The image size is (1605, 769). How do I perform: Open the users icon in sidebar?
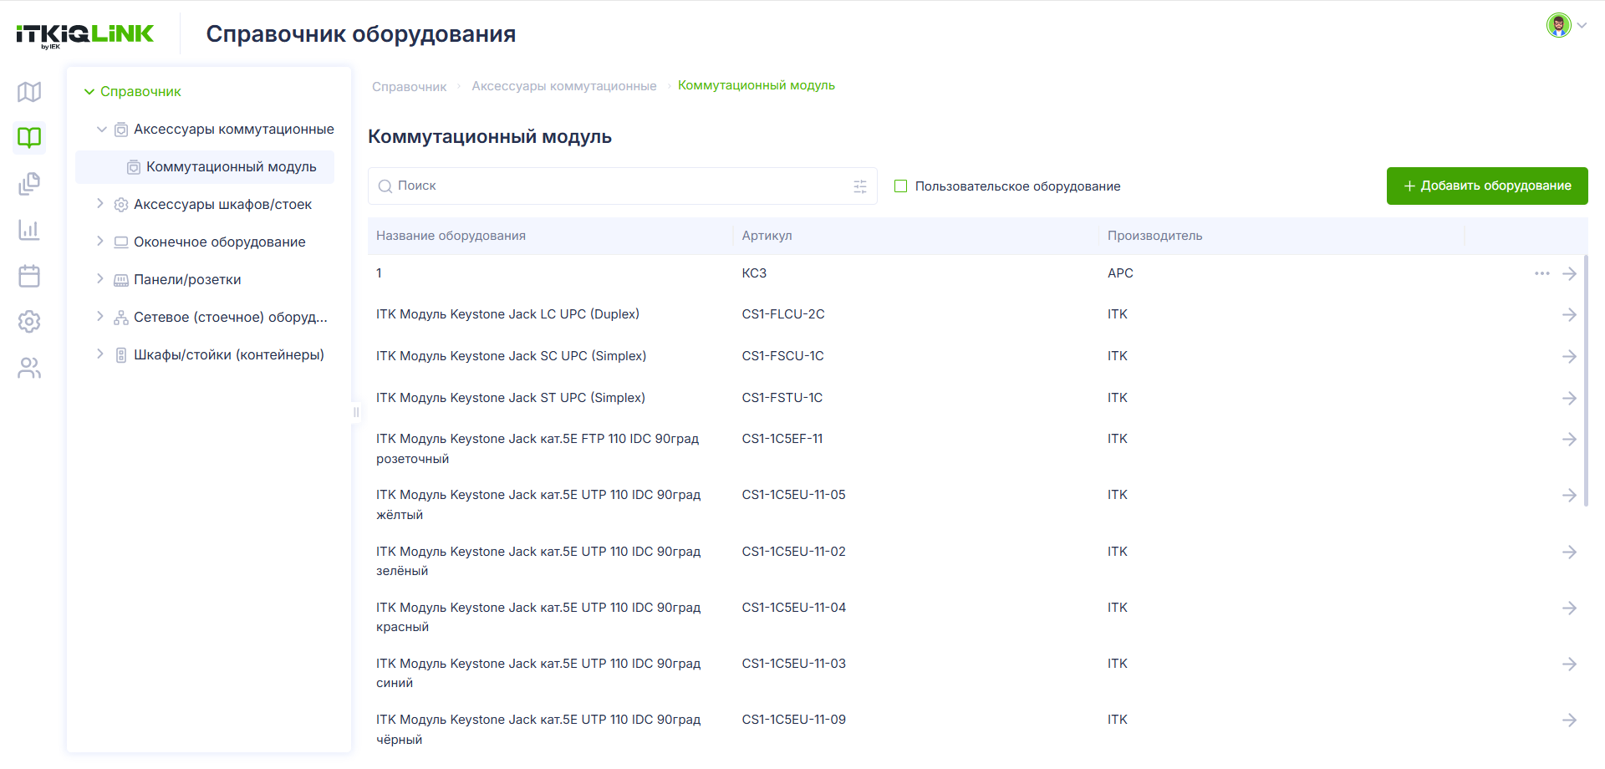(29, 368)
